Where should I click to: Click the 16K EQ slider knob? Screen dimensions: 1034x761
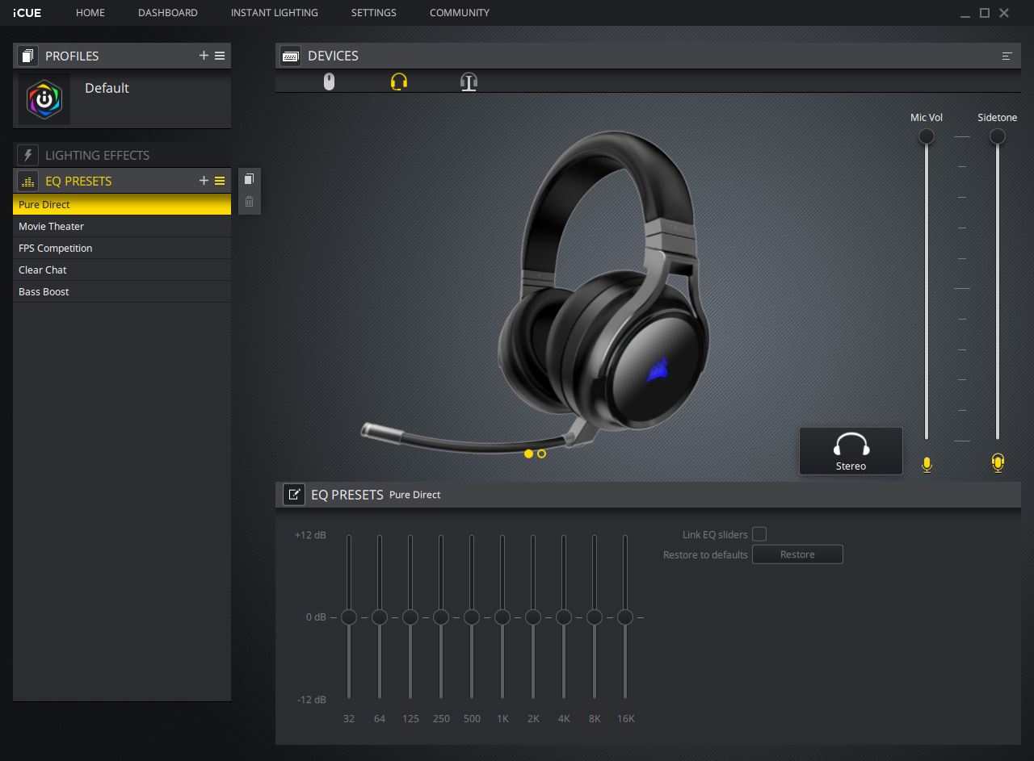click(625, 617)
